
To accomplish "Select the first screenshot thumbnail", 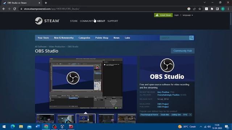I will pos(45,118).
